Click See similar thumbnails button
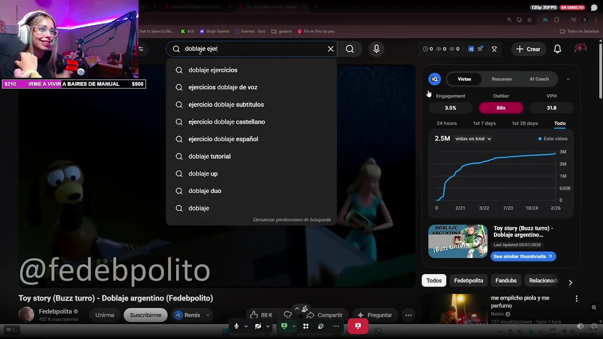 pyautogui.click(x=523, y=256)
